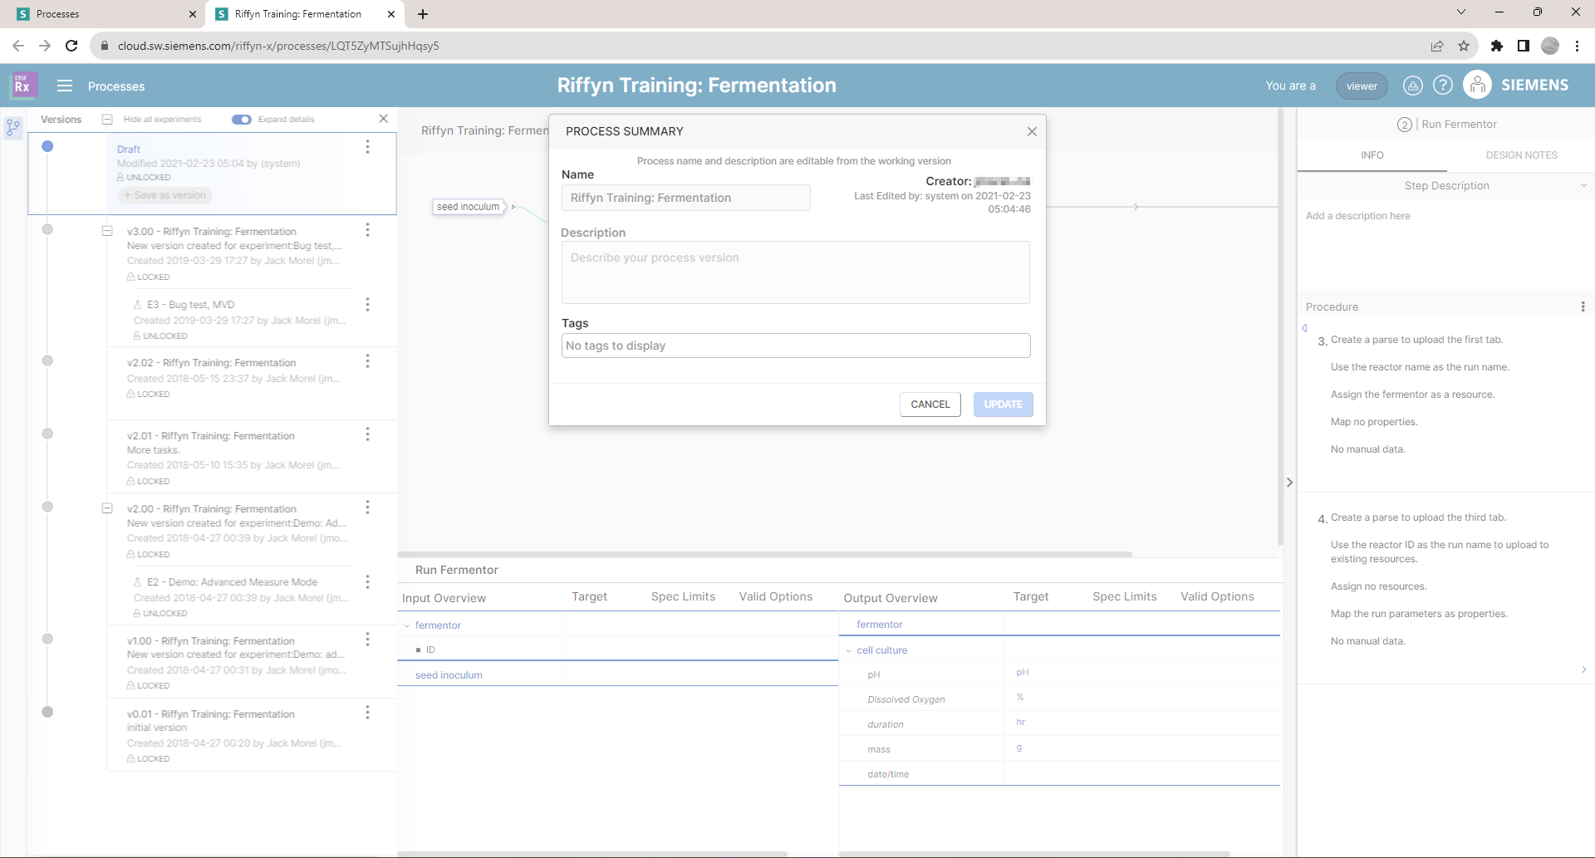1595x858 pixels.
Task: Open the version tree icon in left sidebar
Action: 12,126
